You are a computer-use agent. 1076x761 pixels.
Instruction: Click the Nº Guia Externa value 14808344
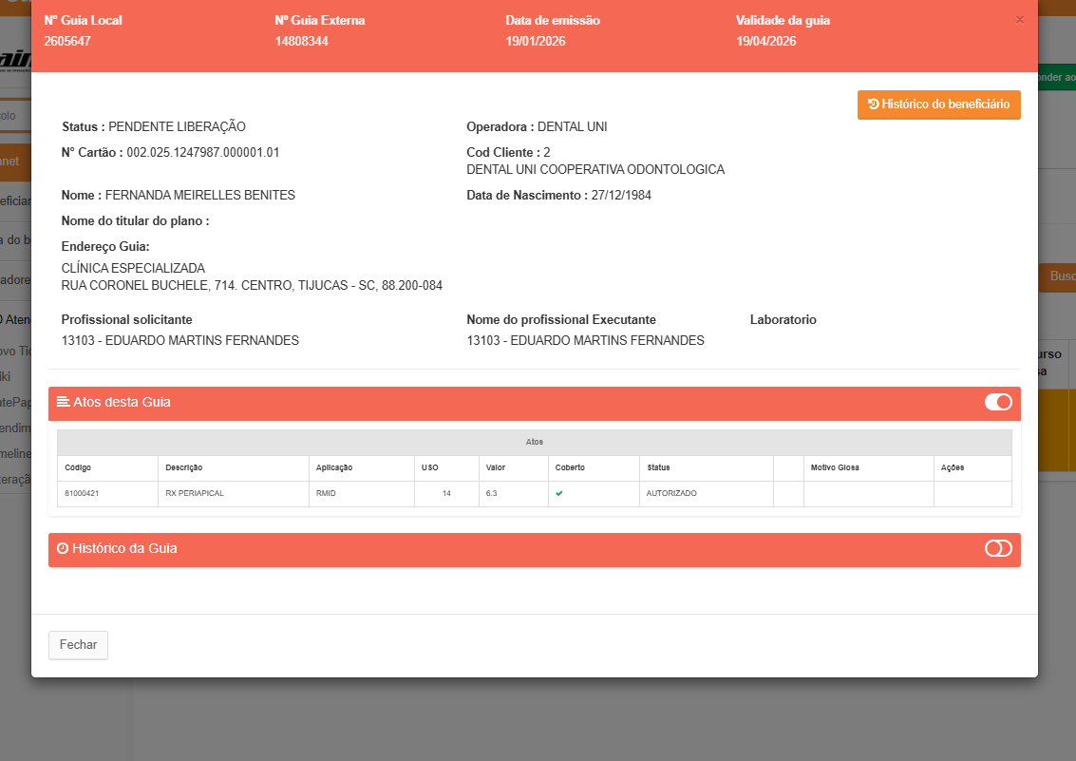click(x=301, y=41)
